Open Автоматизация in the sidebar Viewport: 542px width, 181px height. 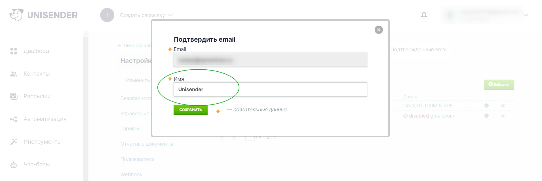click(x=45, y=119)
